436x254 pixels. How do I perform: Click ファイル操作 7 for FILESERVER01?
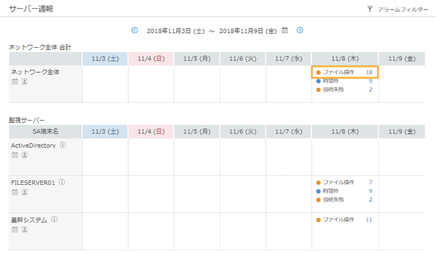click(x=345, y=182)
